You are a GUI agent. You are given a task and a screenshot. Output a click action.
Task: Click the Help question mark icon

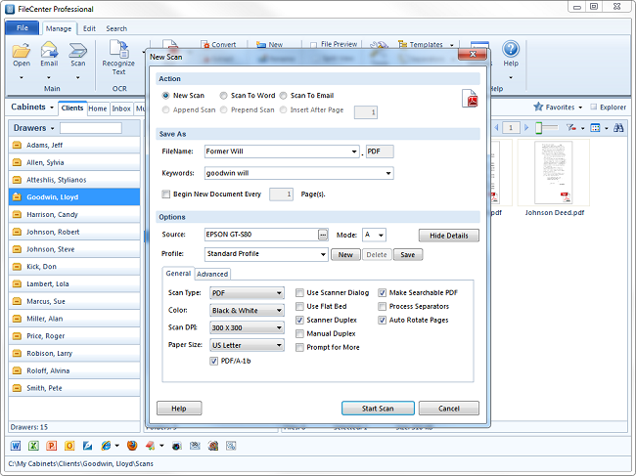[x=511, y=49]
